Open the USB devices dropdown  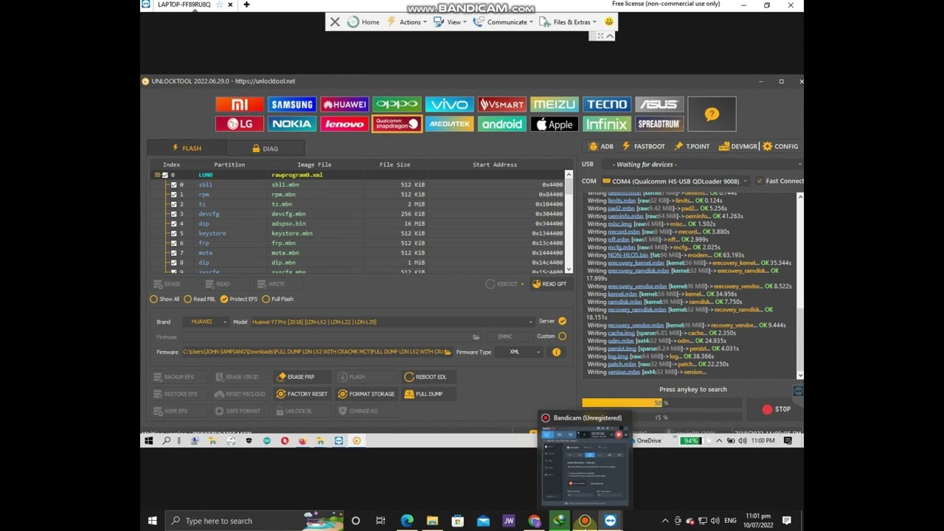point(704,164)
